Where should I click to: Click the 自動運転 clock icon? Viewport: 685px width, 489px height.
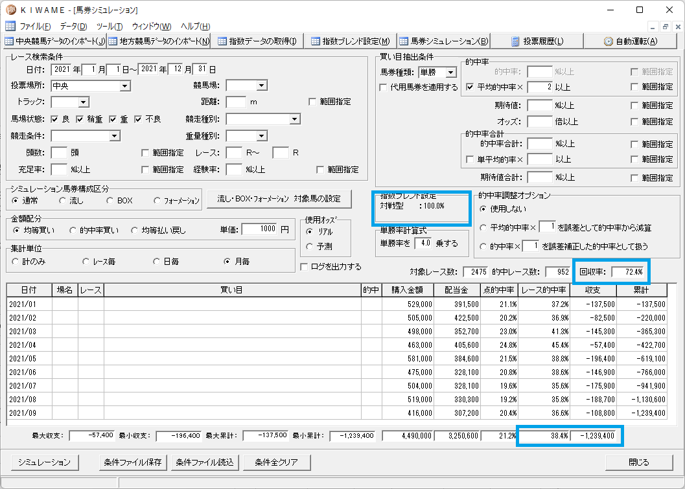pos(608,41)
